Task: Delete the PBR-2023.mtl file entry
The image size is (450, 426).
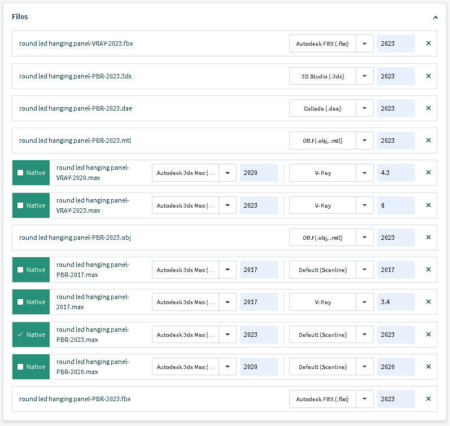Action: [428, 140]
